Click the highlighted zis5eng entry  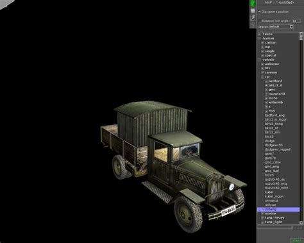click(x=278, y=209)
